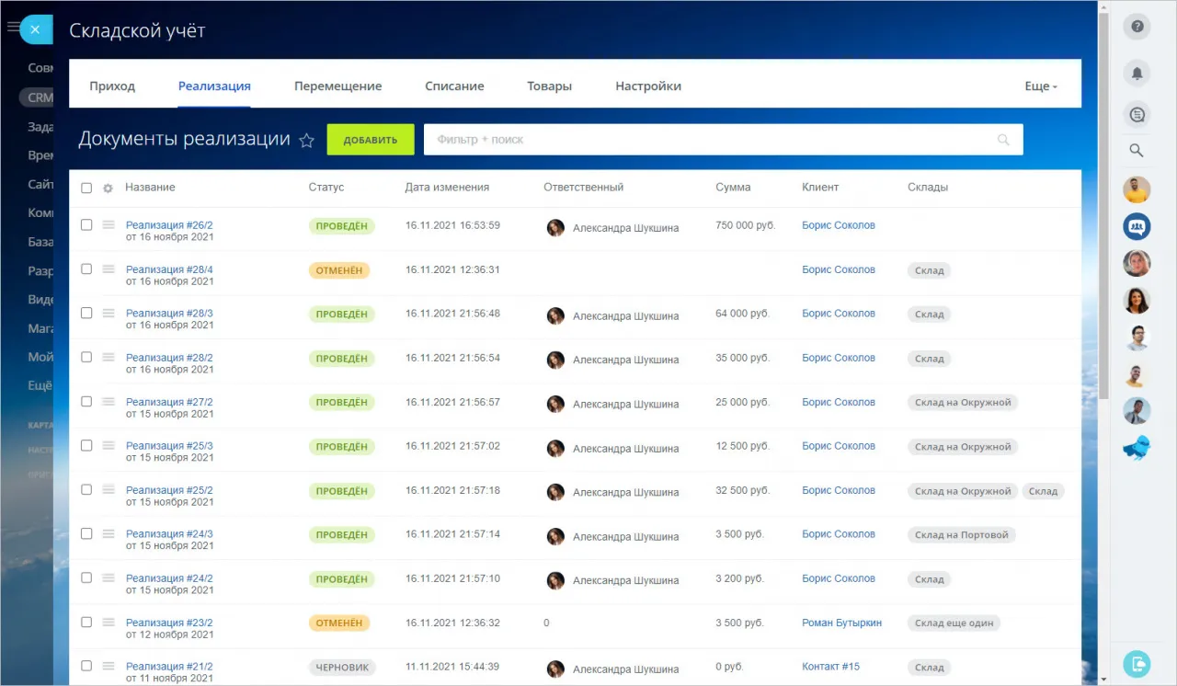Open the hamburger menu at top left
Screen dimensions: 1177x686
11,25
